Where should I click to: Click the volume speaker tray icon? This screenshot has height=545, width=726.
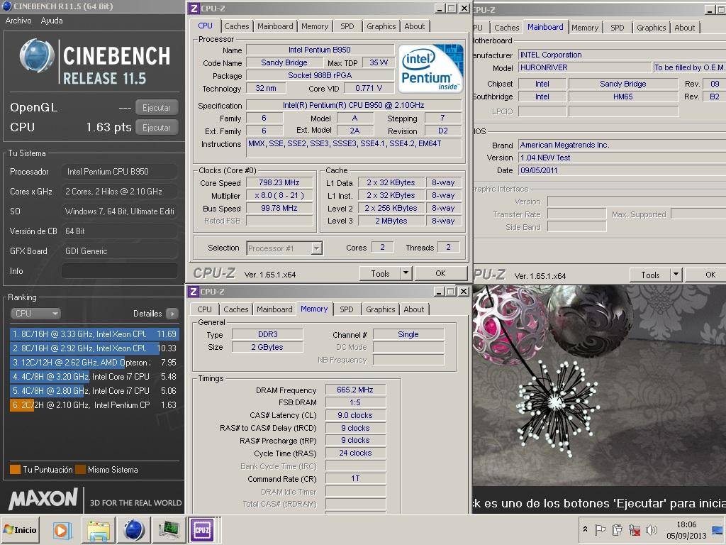[652, 529]
